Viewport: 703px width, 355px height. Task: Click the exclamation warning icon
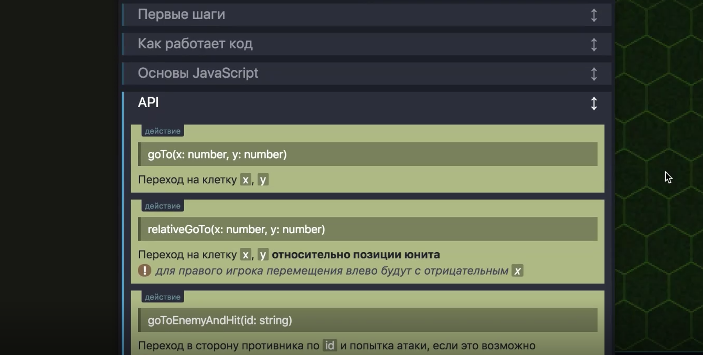coord(144,270)
